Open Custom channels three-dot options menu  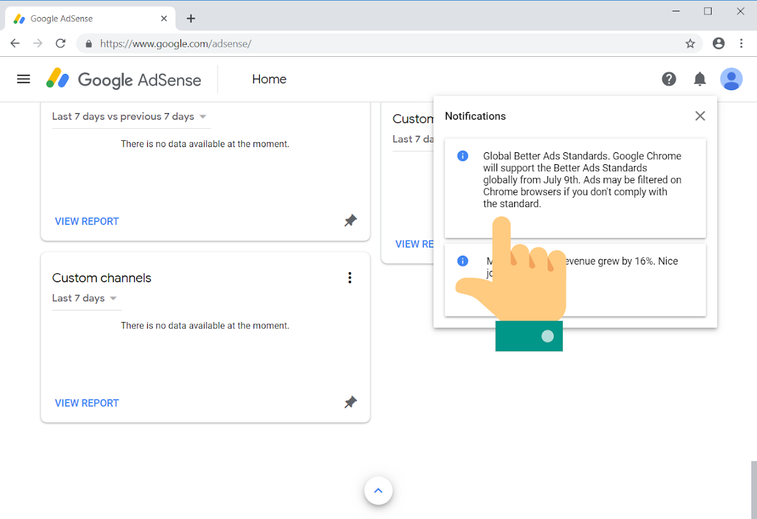tap(349, 278)
